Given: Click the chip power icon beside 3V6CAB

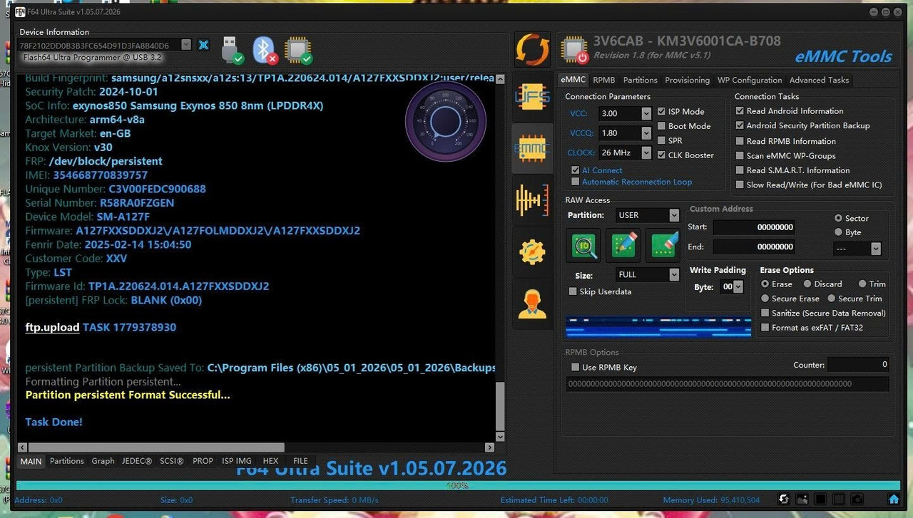Looking at the screenshot, I should click(574, 49).
